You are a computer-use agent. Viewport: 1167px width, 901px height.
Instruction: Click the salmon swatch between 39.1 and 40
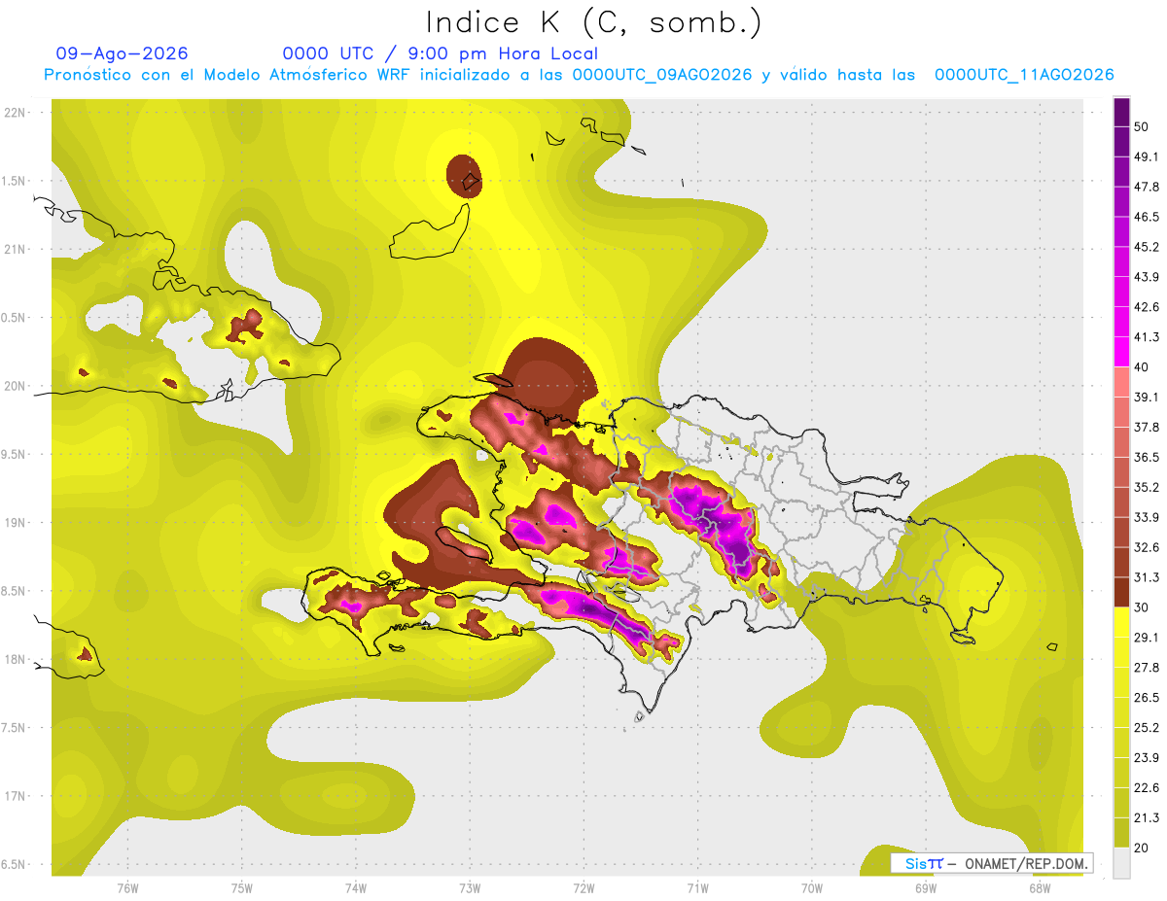[x=1121, y=382]
